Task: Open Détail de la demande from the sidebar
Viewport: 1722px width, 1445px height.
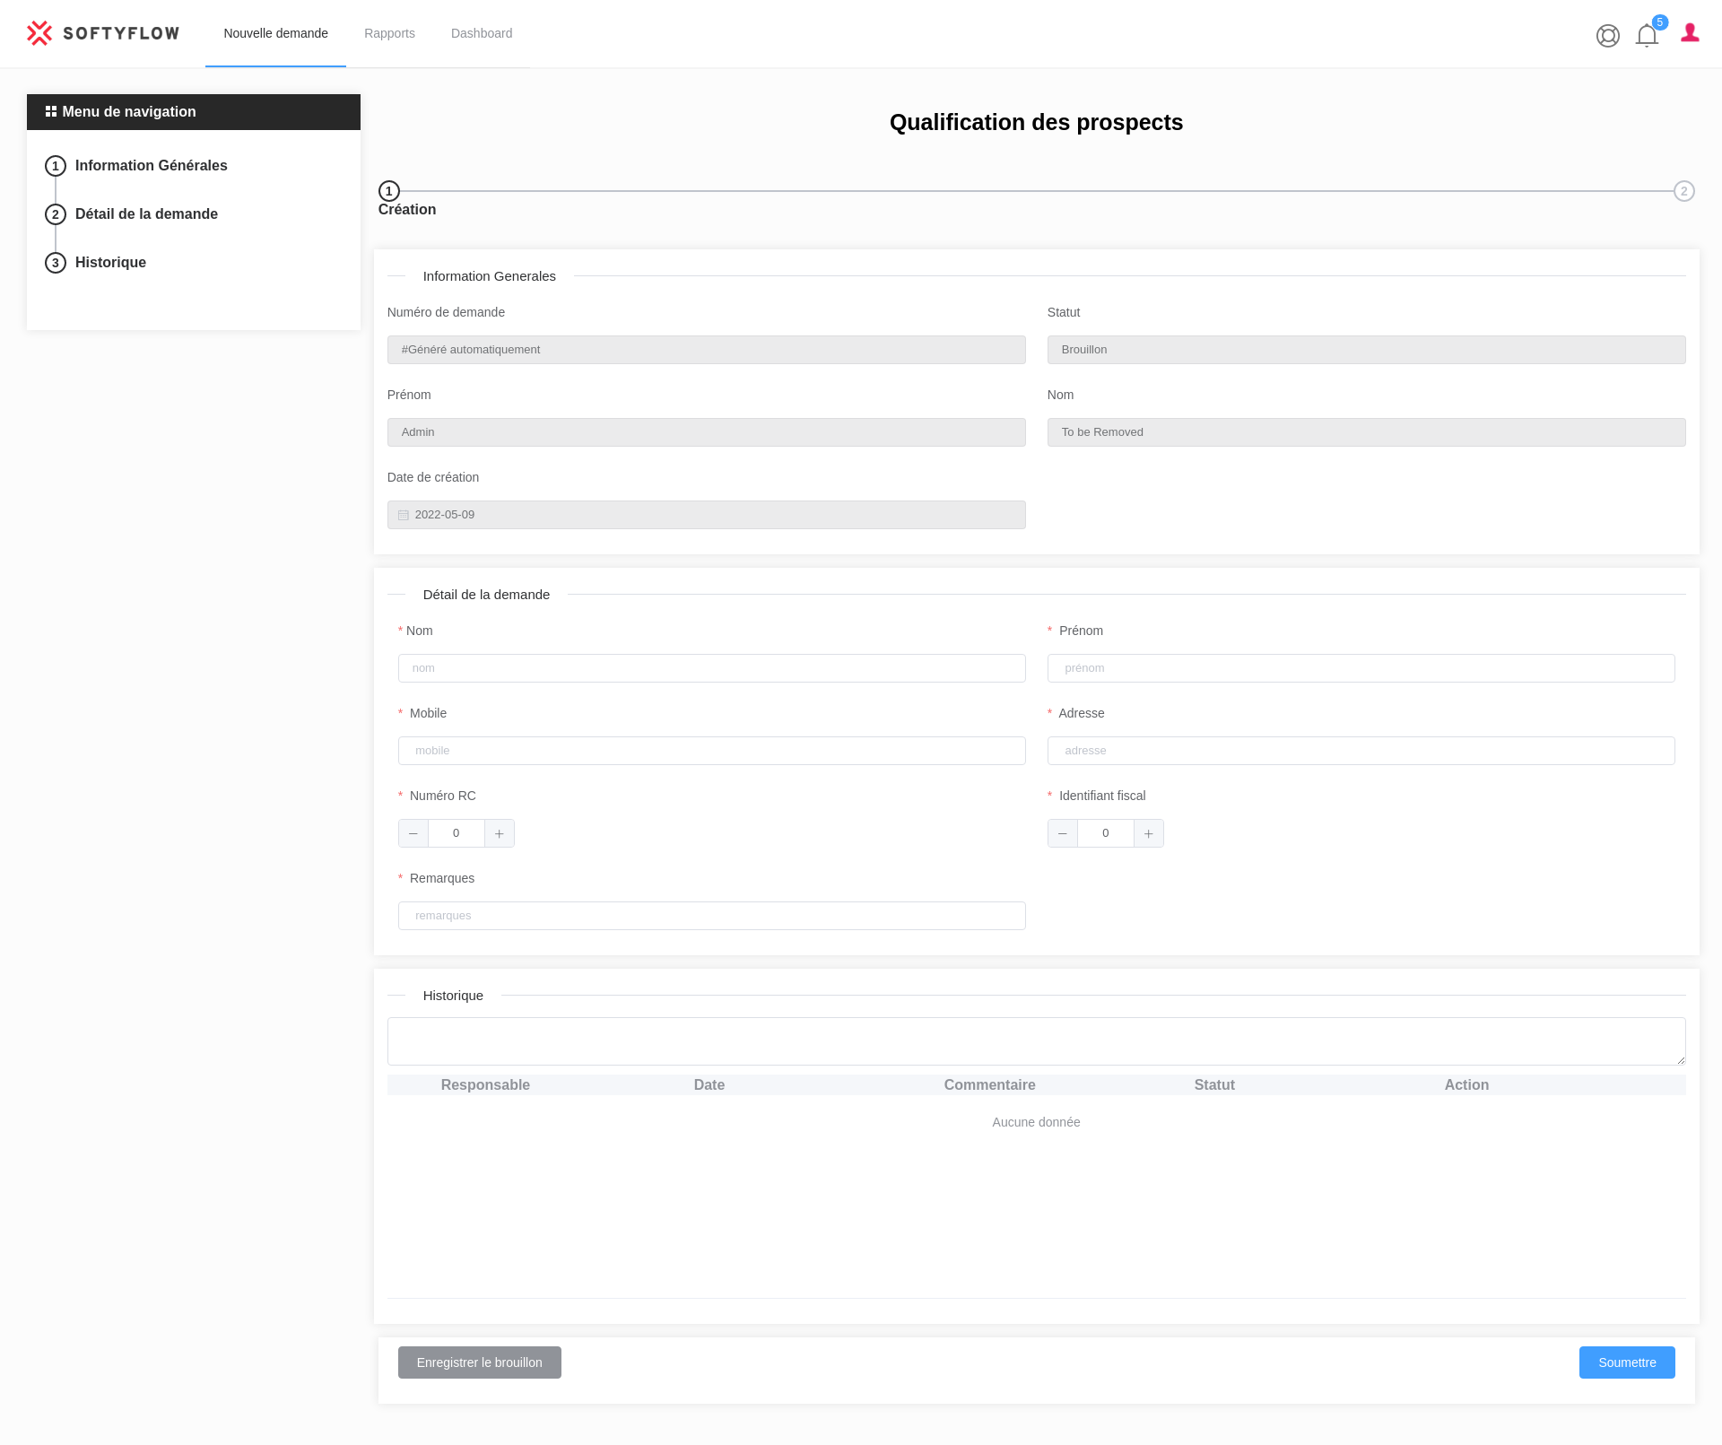Action: click(145, 213)
